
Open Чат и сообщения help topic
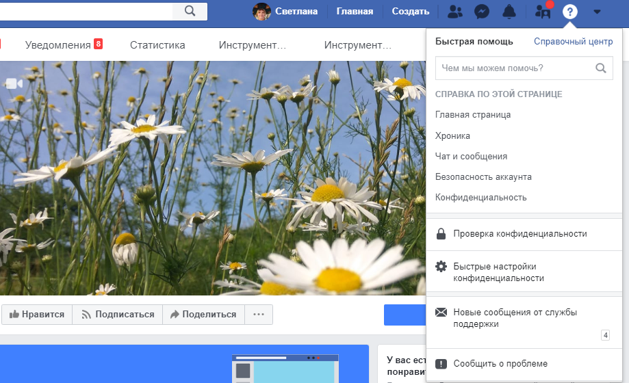pos(471,157)
